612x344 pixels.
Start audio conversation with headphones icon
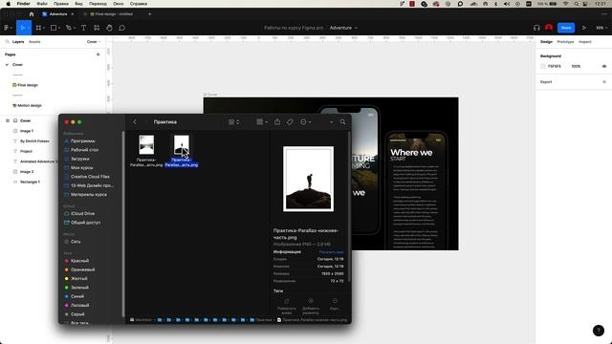pos(536,28)
